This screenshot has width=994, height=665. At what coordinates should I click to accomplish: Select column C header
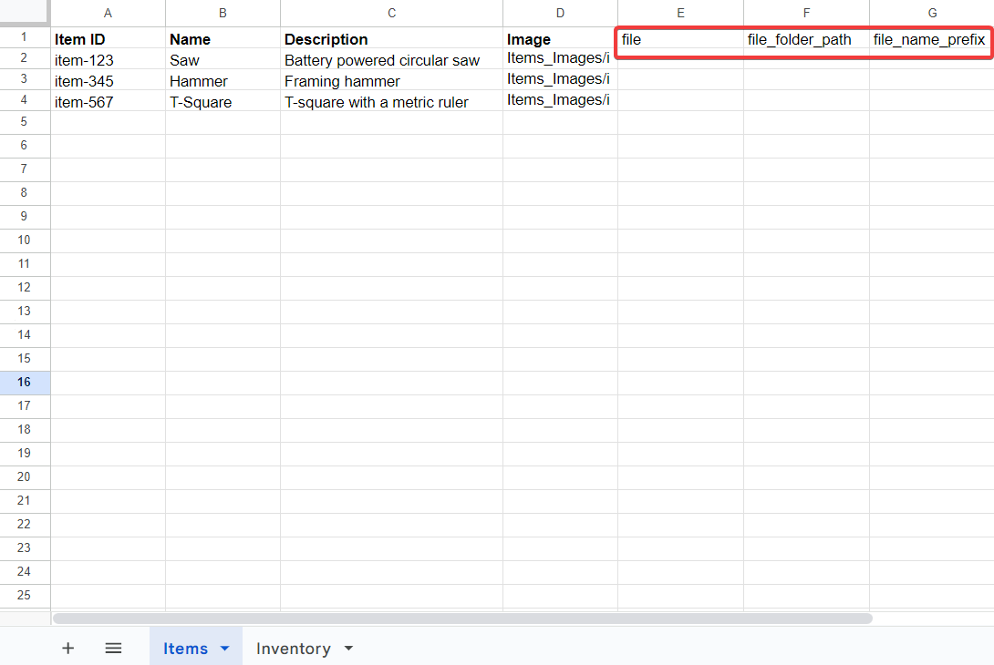point(391,13)
